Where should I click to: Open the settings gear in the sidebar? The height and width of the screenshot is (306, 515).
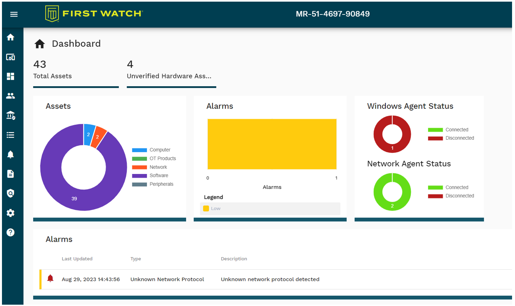click(x=10, y=213)
